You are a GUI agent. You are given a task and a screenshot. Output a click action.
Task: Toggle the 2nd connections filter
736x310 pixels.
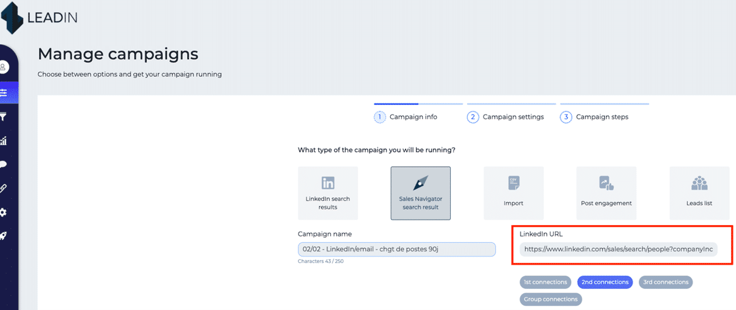(605, 282)
